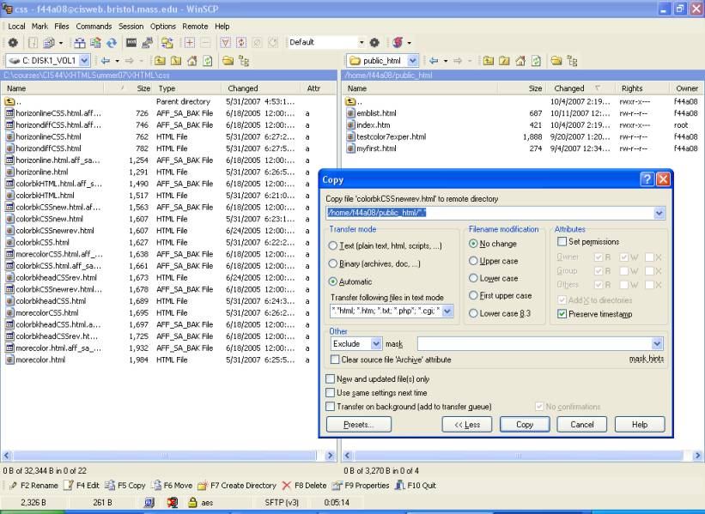This screenshot has height=514, width=705.
Task: Click the << Less button
Action: pyautogui.click(x=467, y=425)
